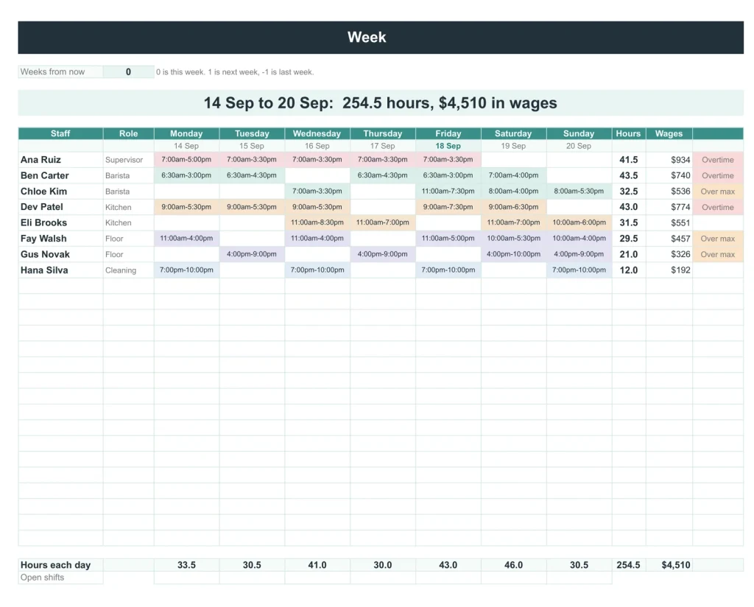This screenshot has height=607, width=754.
Task: Click the 14 Sep to 20 Sep summary banner
Action: 381,103
